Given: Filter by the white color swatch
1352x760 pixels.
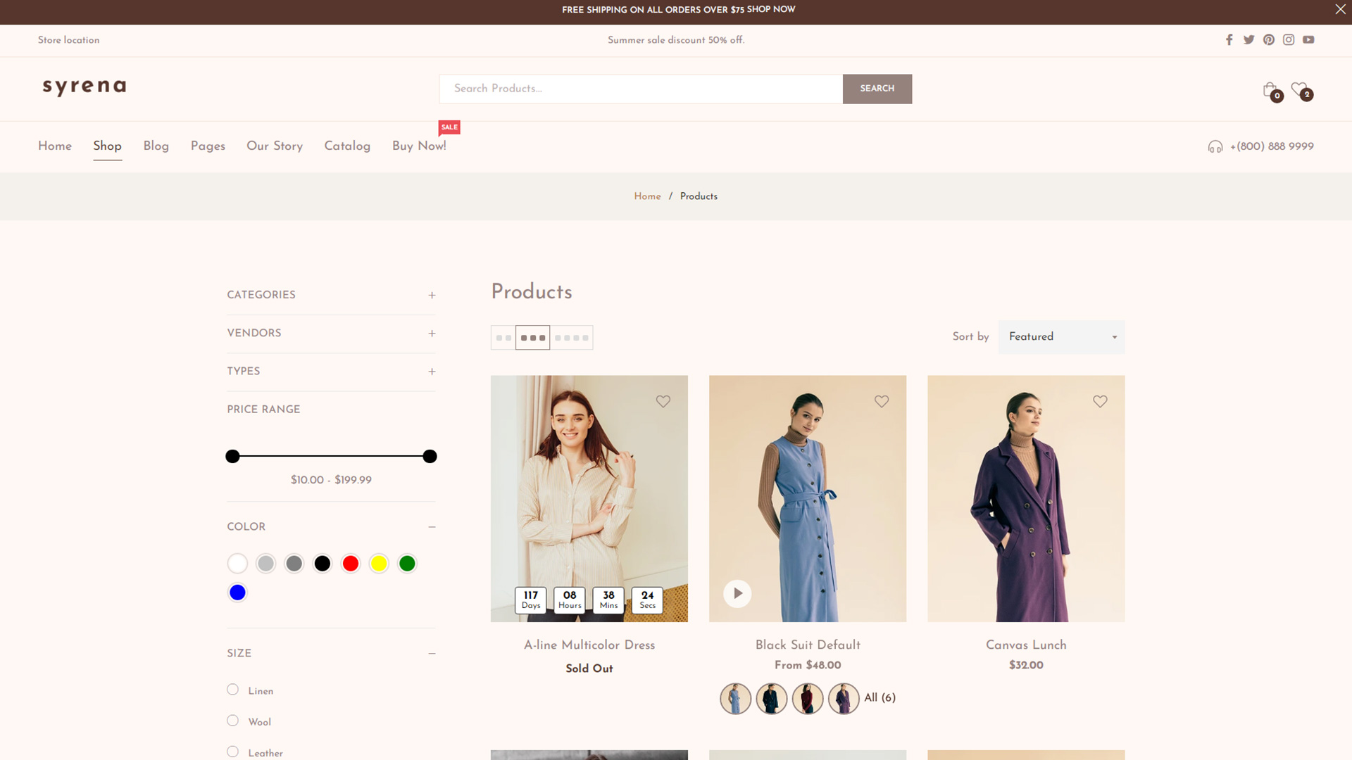Looking at the screenshot, I should [237, 564].
